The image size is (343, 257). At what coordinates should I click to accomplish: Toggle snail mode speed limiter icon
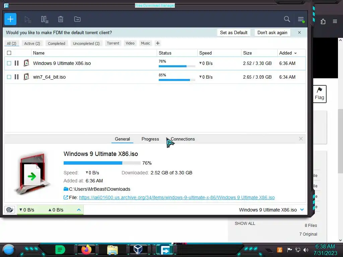pyautogui.click(x=10, y=210)
